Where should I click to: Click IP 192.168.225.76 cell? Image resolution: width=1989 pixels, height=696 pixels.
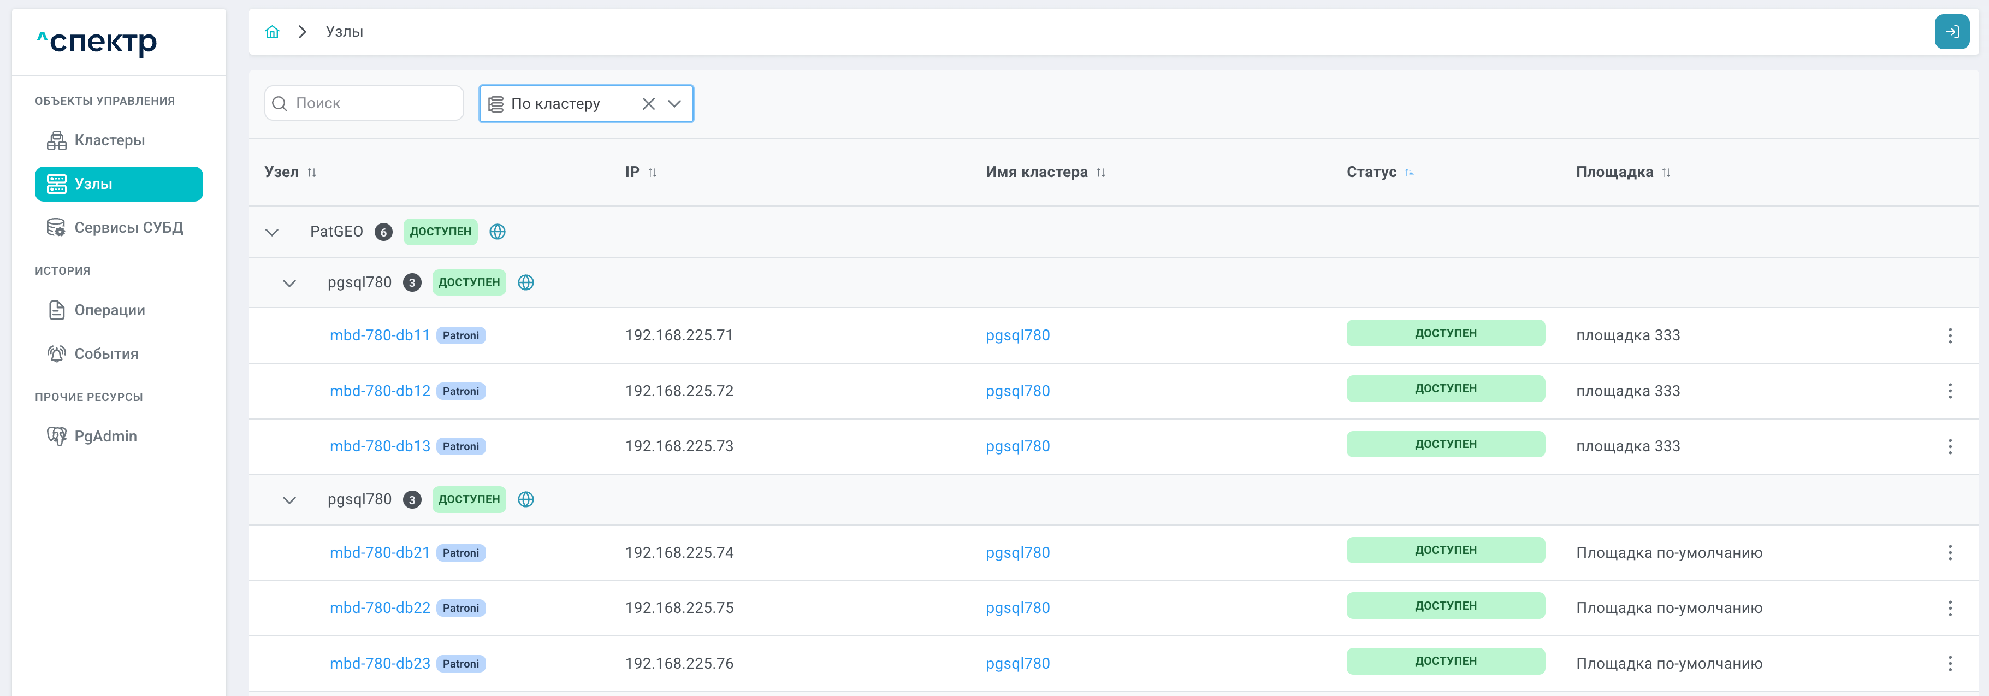point(679,664)
